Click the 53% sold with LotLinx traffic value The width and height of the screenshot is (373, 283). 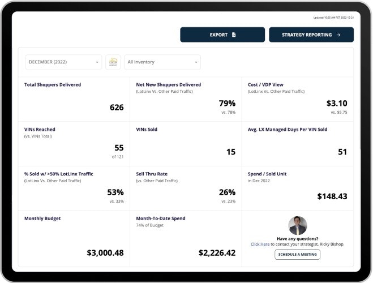point(115,192)
